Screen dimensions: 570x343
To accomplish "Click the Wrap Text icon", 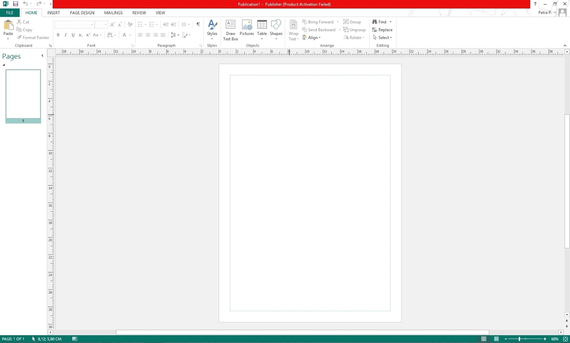I will click(294, 24).
